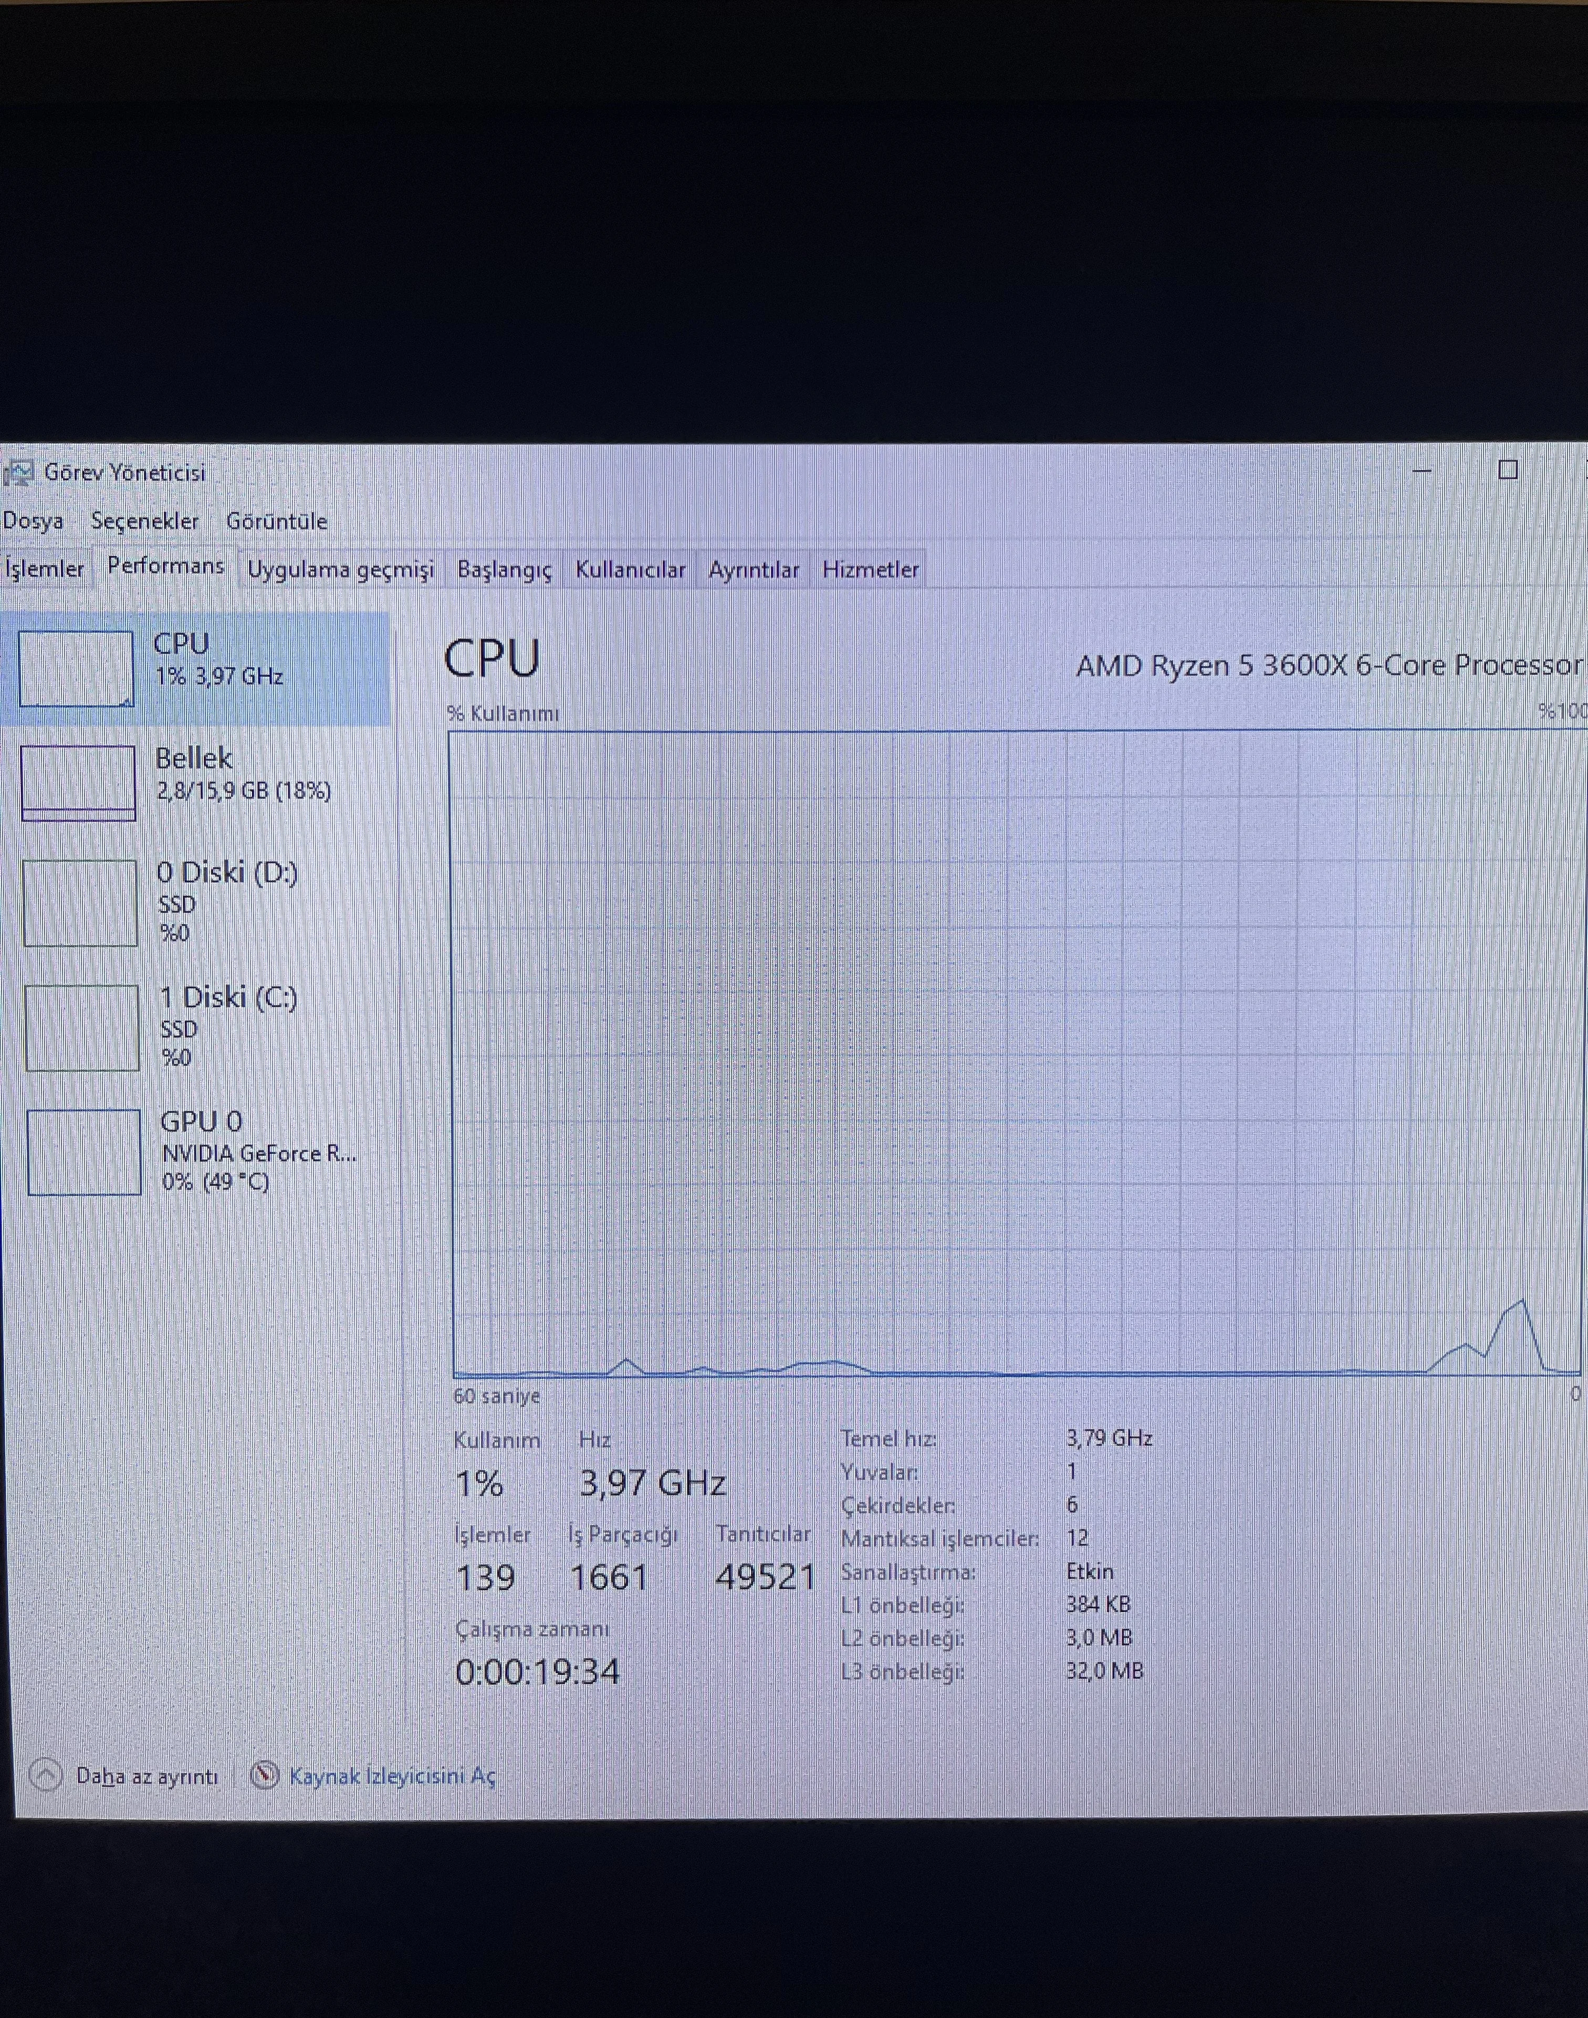Open the Dosya menu

pos(34,521)
